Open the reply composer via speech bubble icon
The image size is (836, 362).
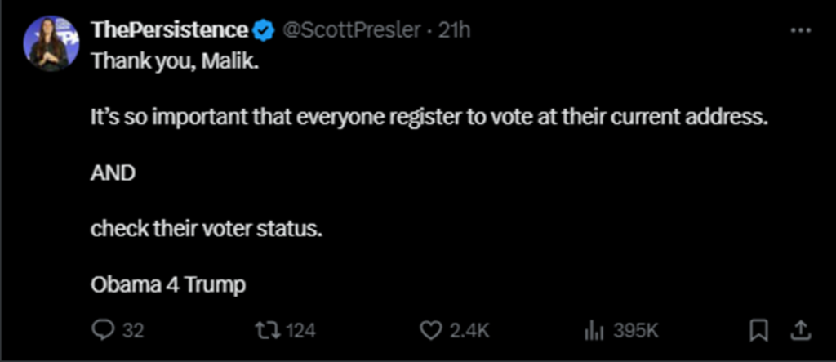tap(104, 330)
